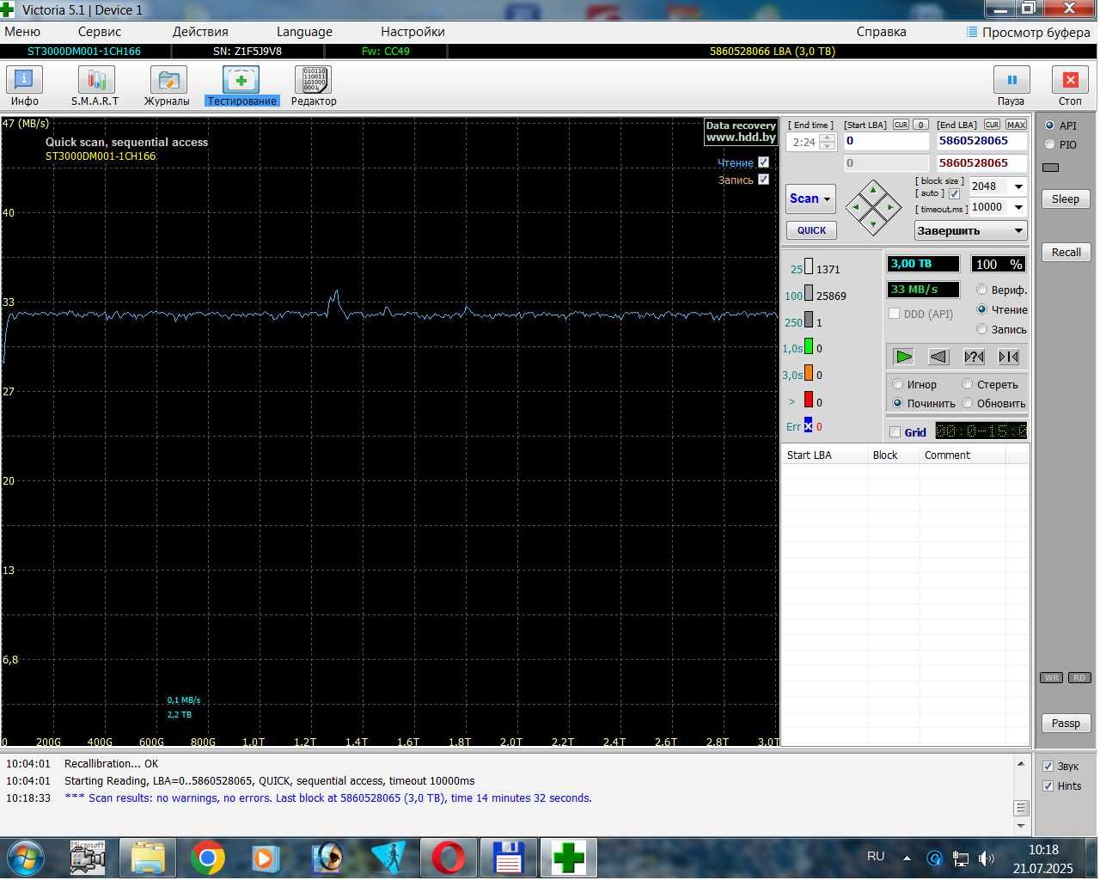The image size is (1100, 880).
Task: Click the butterfly scan mode button
Action: click(x=1009, y=357)
